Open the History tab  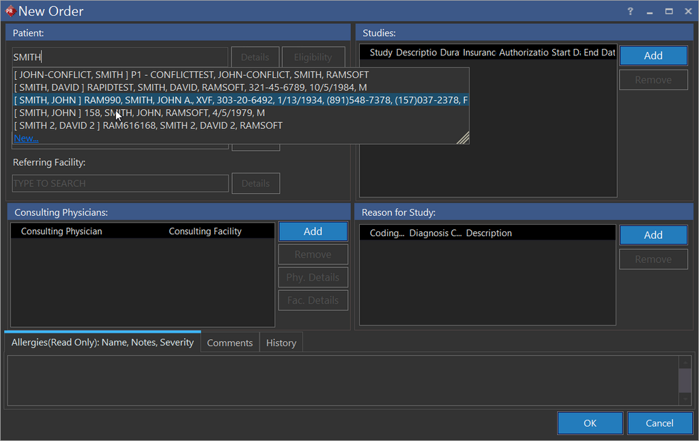281,343
